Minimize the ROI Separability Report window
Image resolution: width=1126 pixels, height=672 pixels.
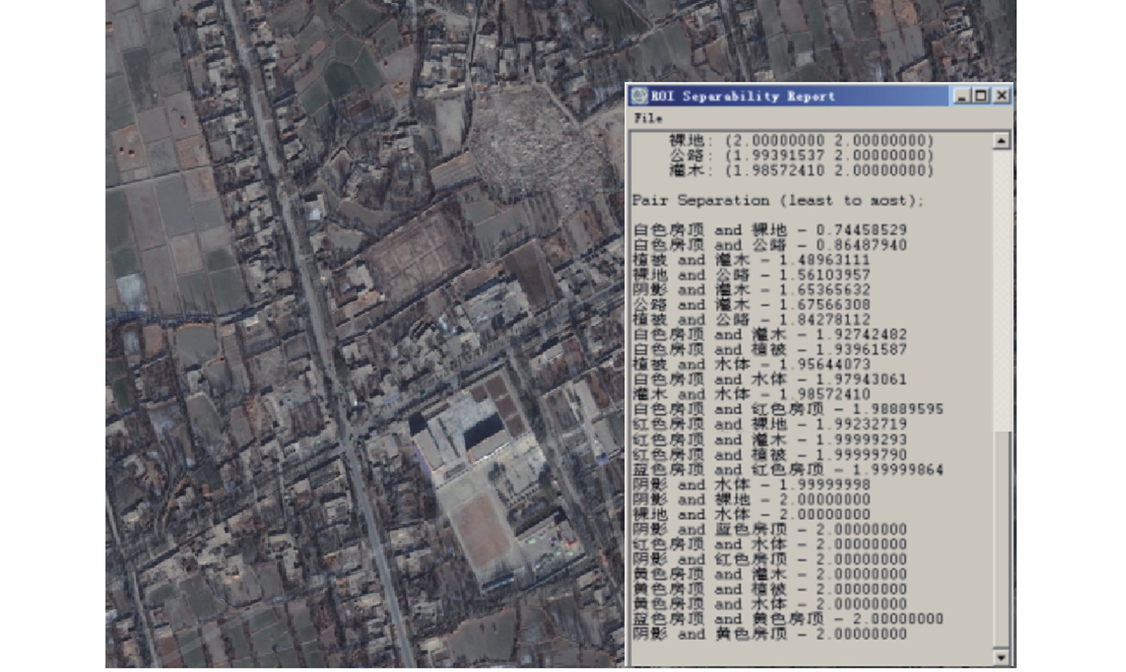(x=961, y=96)
